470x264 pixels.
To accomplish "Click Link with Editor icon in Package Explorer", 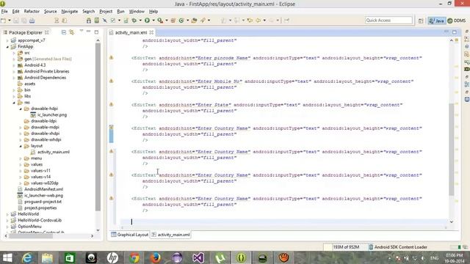I will pos(72,32).
